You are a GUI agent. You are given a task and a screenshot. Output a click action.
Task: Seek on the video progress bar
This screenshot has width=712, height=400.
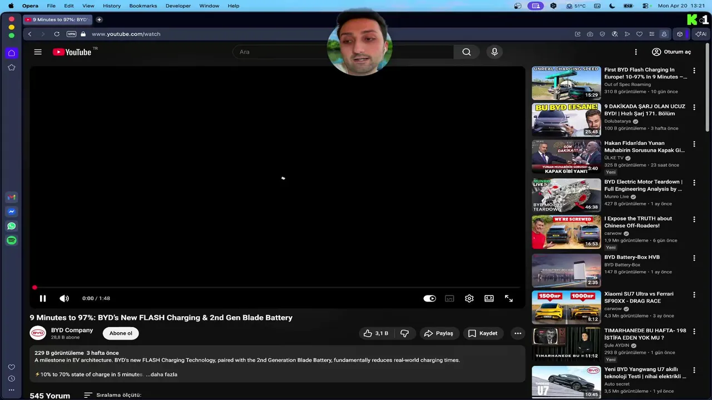(x=278, y=287)
